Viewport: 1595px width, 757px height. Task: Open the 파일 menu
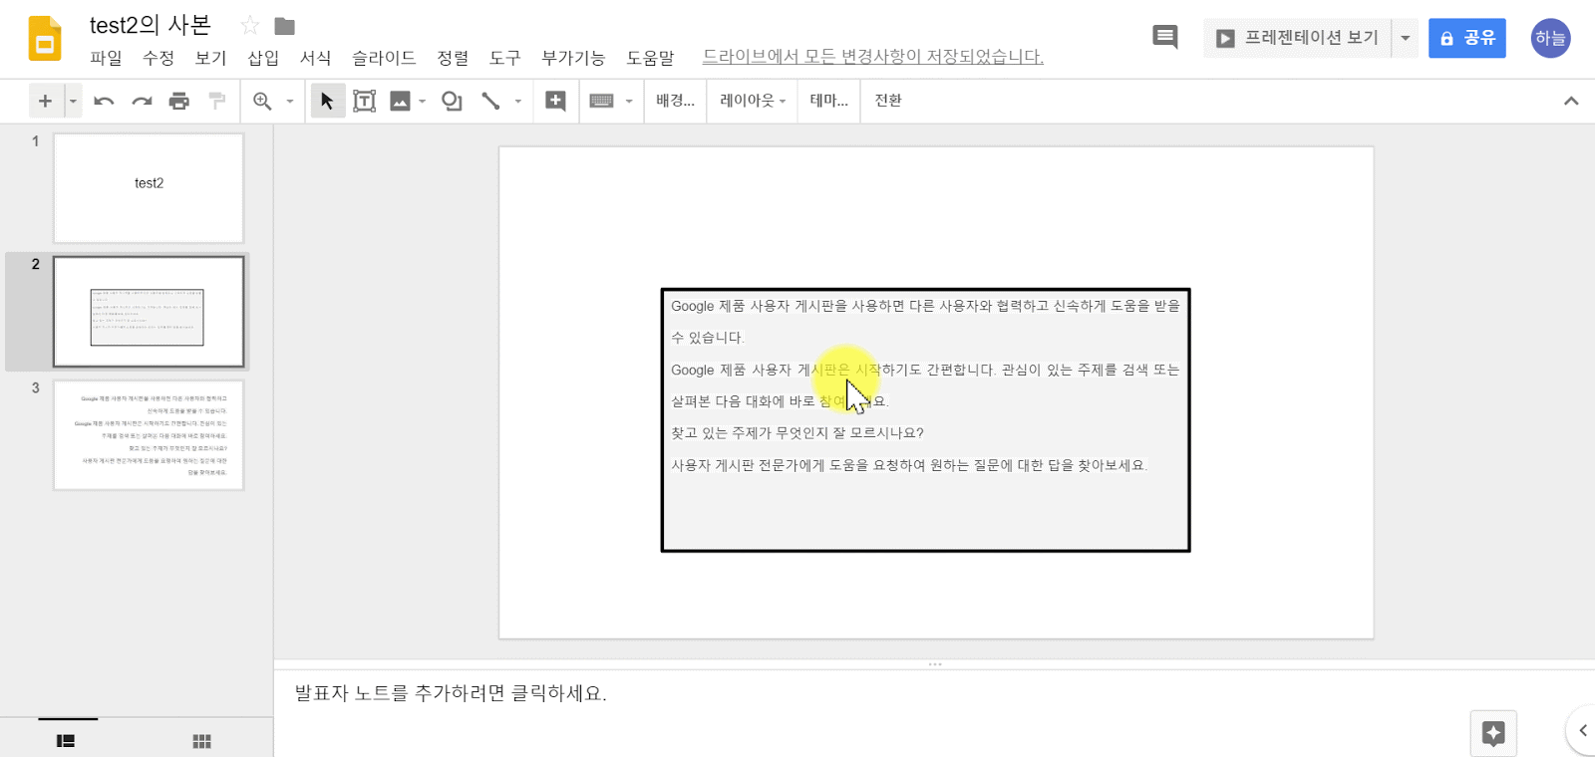tap(106, 58)
